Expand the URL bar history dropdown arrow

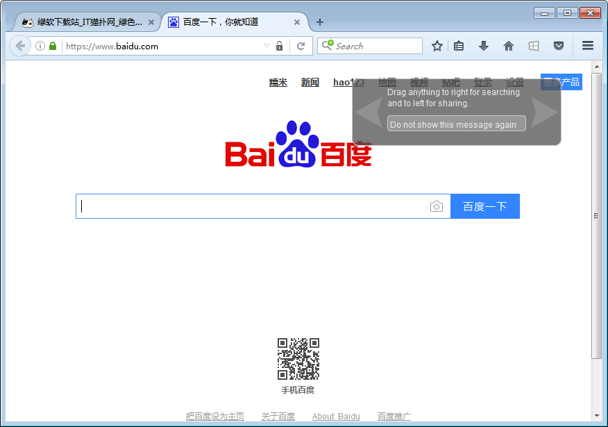[x=267, y=46]
